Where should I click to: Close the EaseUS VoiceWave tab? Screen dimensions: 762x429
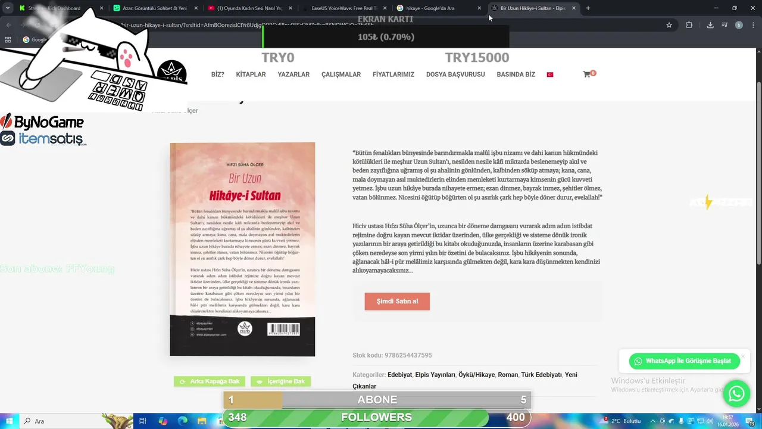[x=385, y=8]
